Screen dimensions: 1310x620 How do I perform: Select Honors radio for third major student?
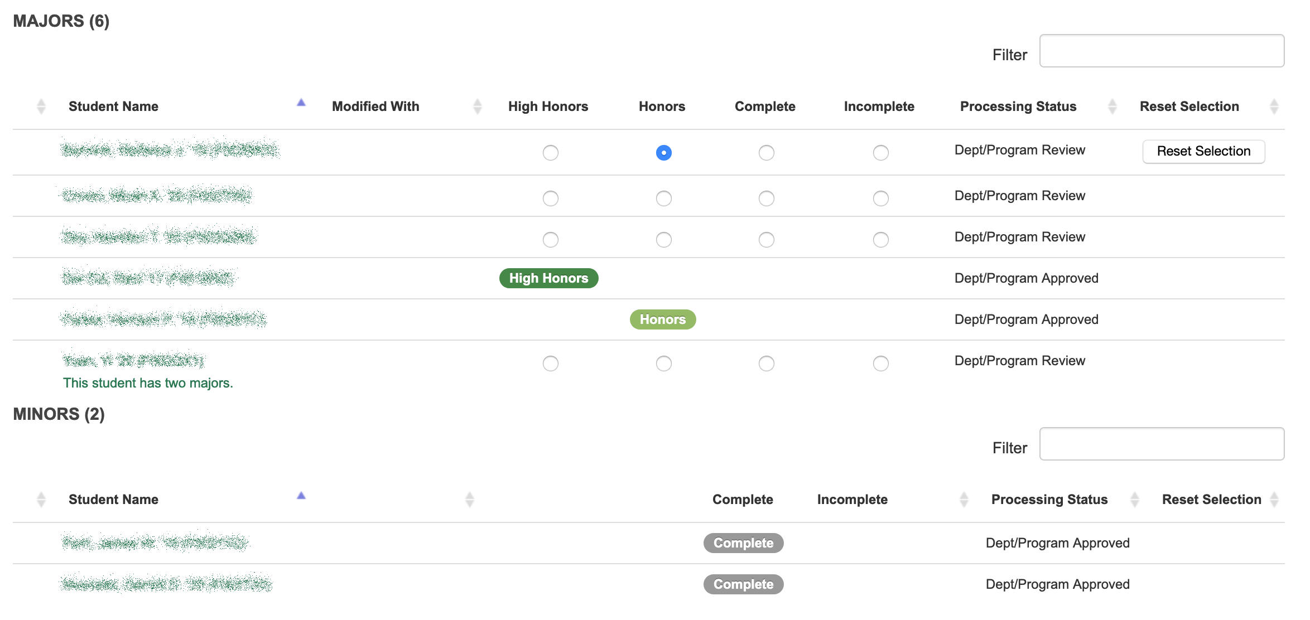point(663,240)
